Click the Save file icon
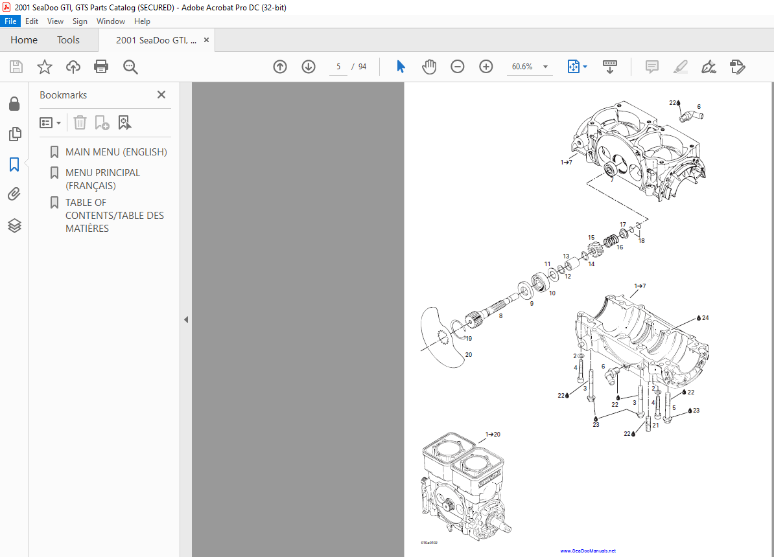Viewport: 774px width, 557px height. click(16, 67)
